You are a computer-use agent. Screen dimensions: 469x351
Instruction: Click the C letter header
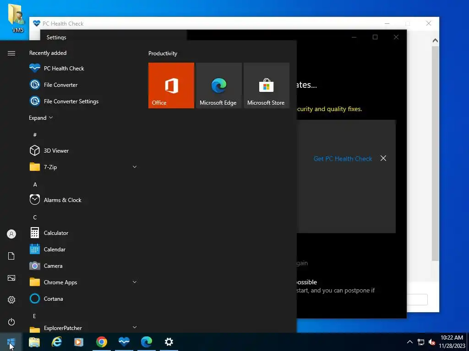[x=35, y=217]
